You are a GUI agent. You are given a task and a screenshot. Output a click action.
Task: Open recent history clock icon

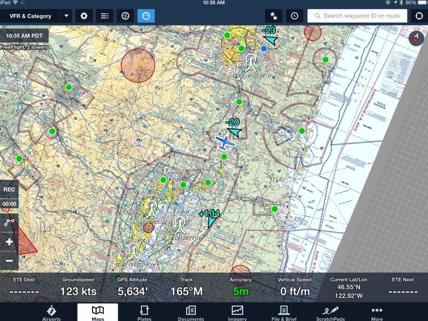tap(294, 16)
